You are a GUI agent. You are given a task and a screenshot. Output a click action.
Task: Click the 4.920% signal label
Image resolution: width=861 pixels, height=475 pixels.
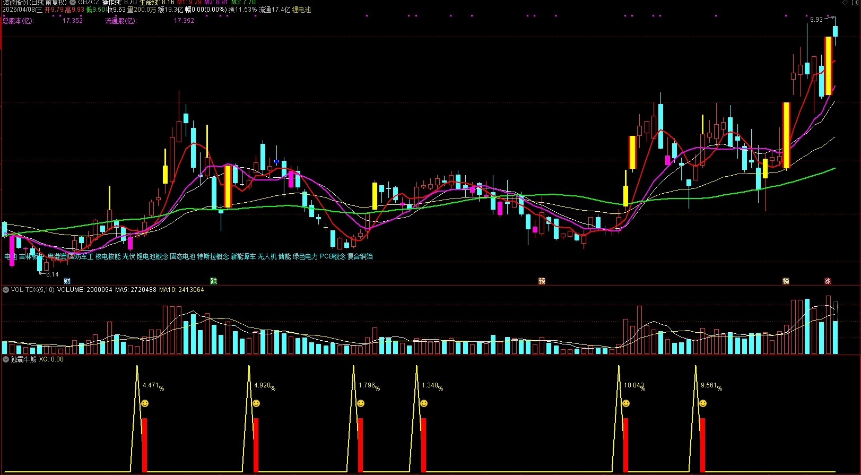265,386
